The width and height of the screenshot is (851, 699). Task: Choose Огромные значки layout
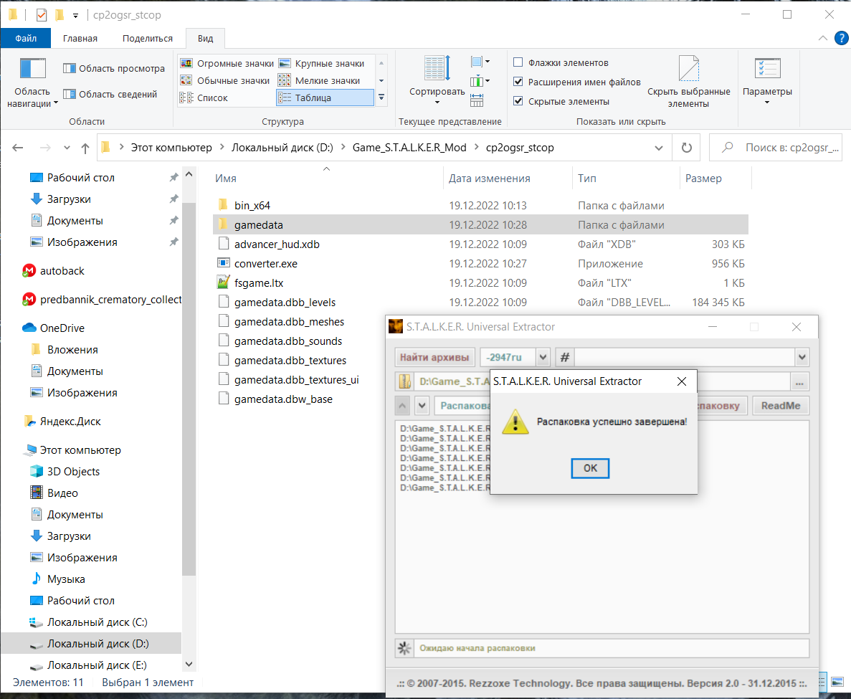[x=227, y=64]
